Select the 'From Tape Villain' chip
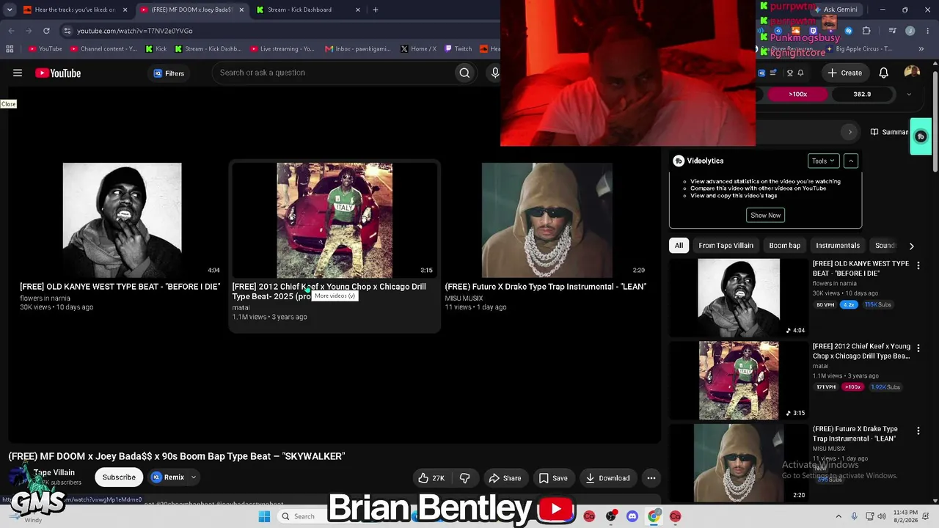The image size is (939, 528). [726, 246]
